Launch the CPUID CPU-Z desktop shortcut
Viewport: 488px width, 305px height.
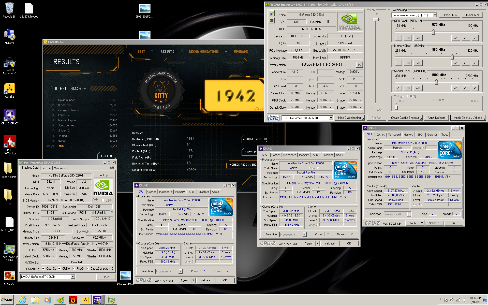[9, 117]
